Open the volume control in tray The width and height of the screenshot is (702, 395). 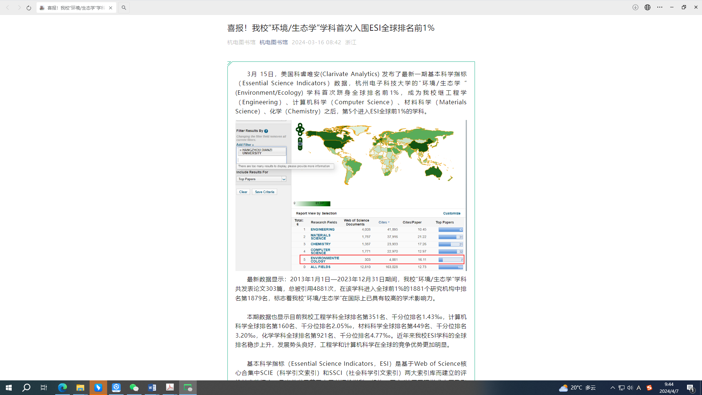click(630, 388)
